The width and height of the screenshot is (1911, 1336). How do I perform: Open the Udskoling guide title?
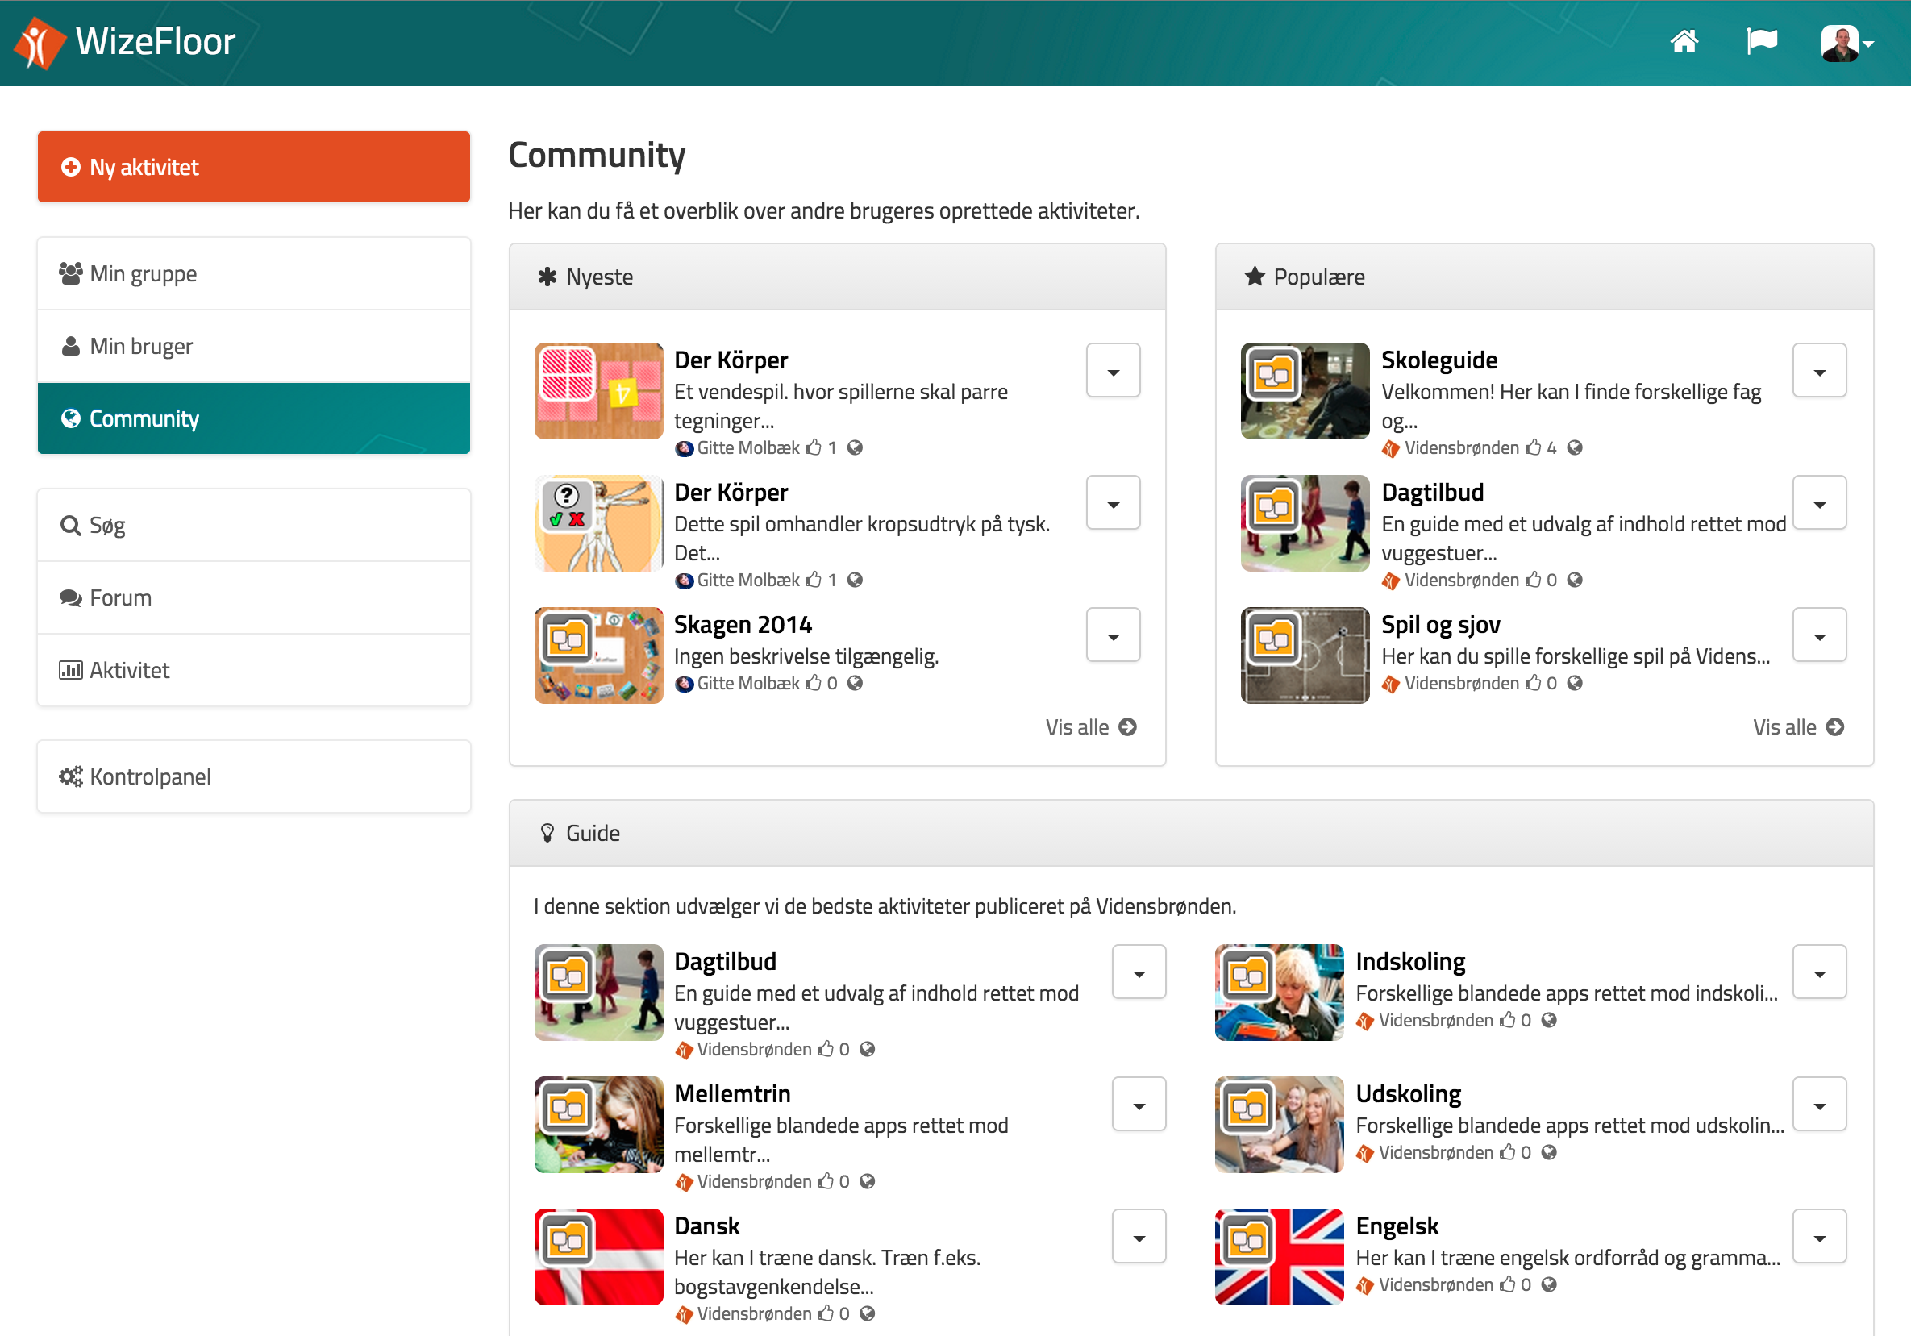[x=1409, y=1094]
